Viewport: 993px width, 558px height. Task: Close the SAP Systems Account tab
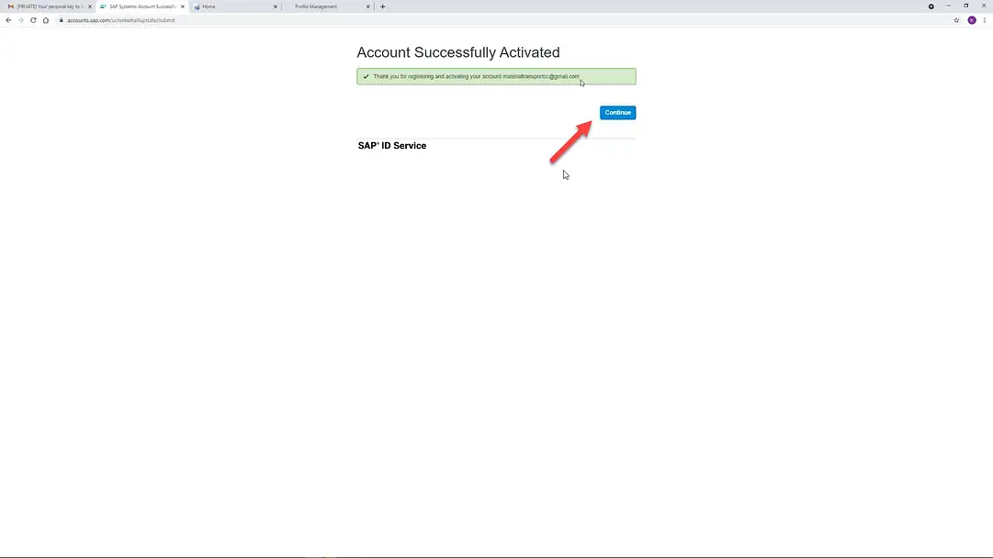(x=183, y=6)
